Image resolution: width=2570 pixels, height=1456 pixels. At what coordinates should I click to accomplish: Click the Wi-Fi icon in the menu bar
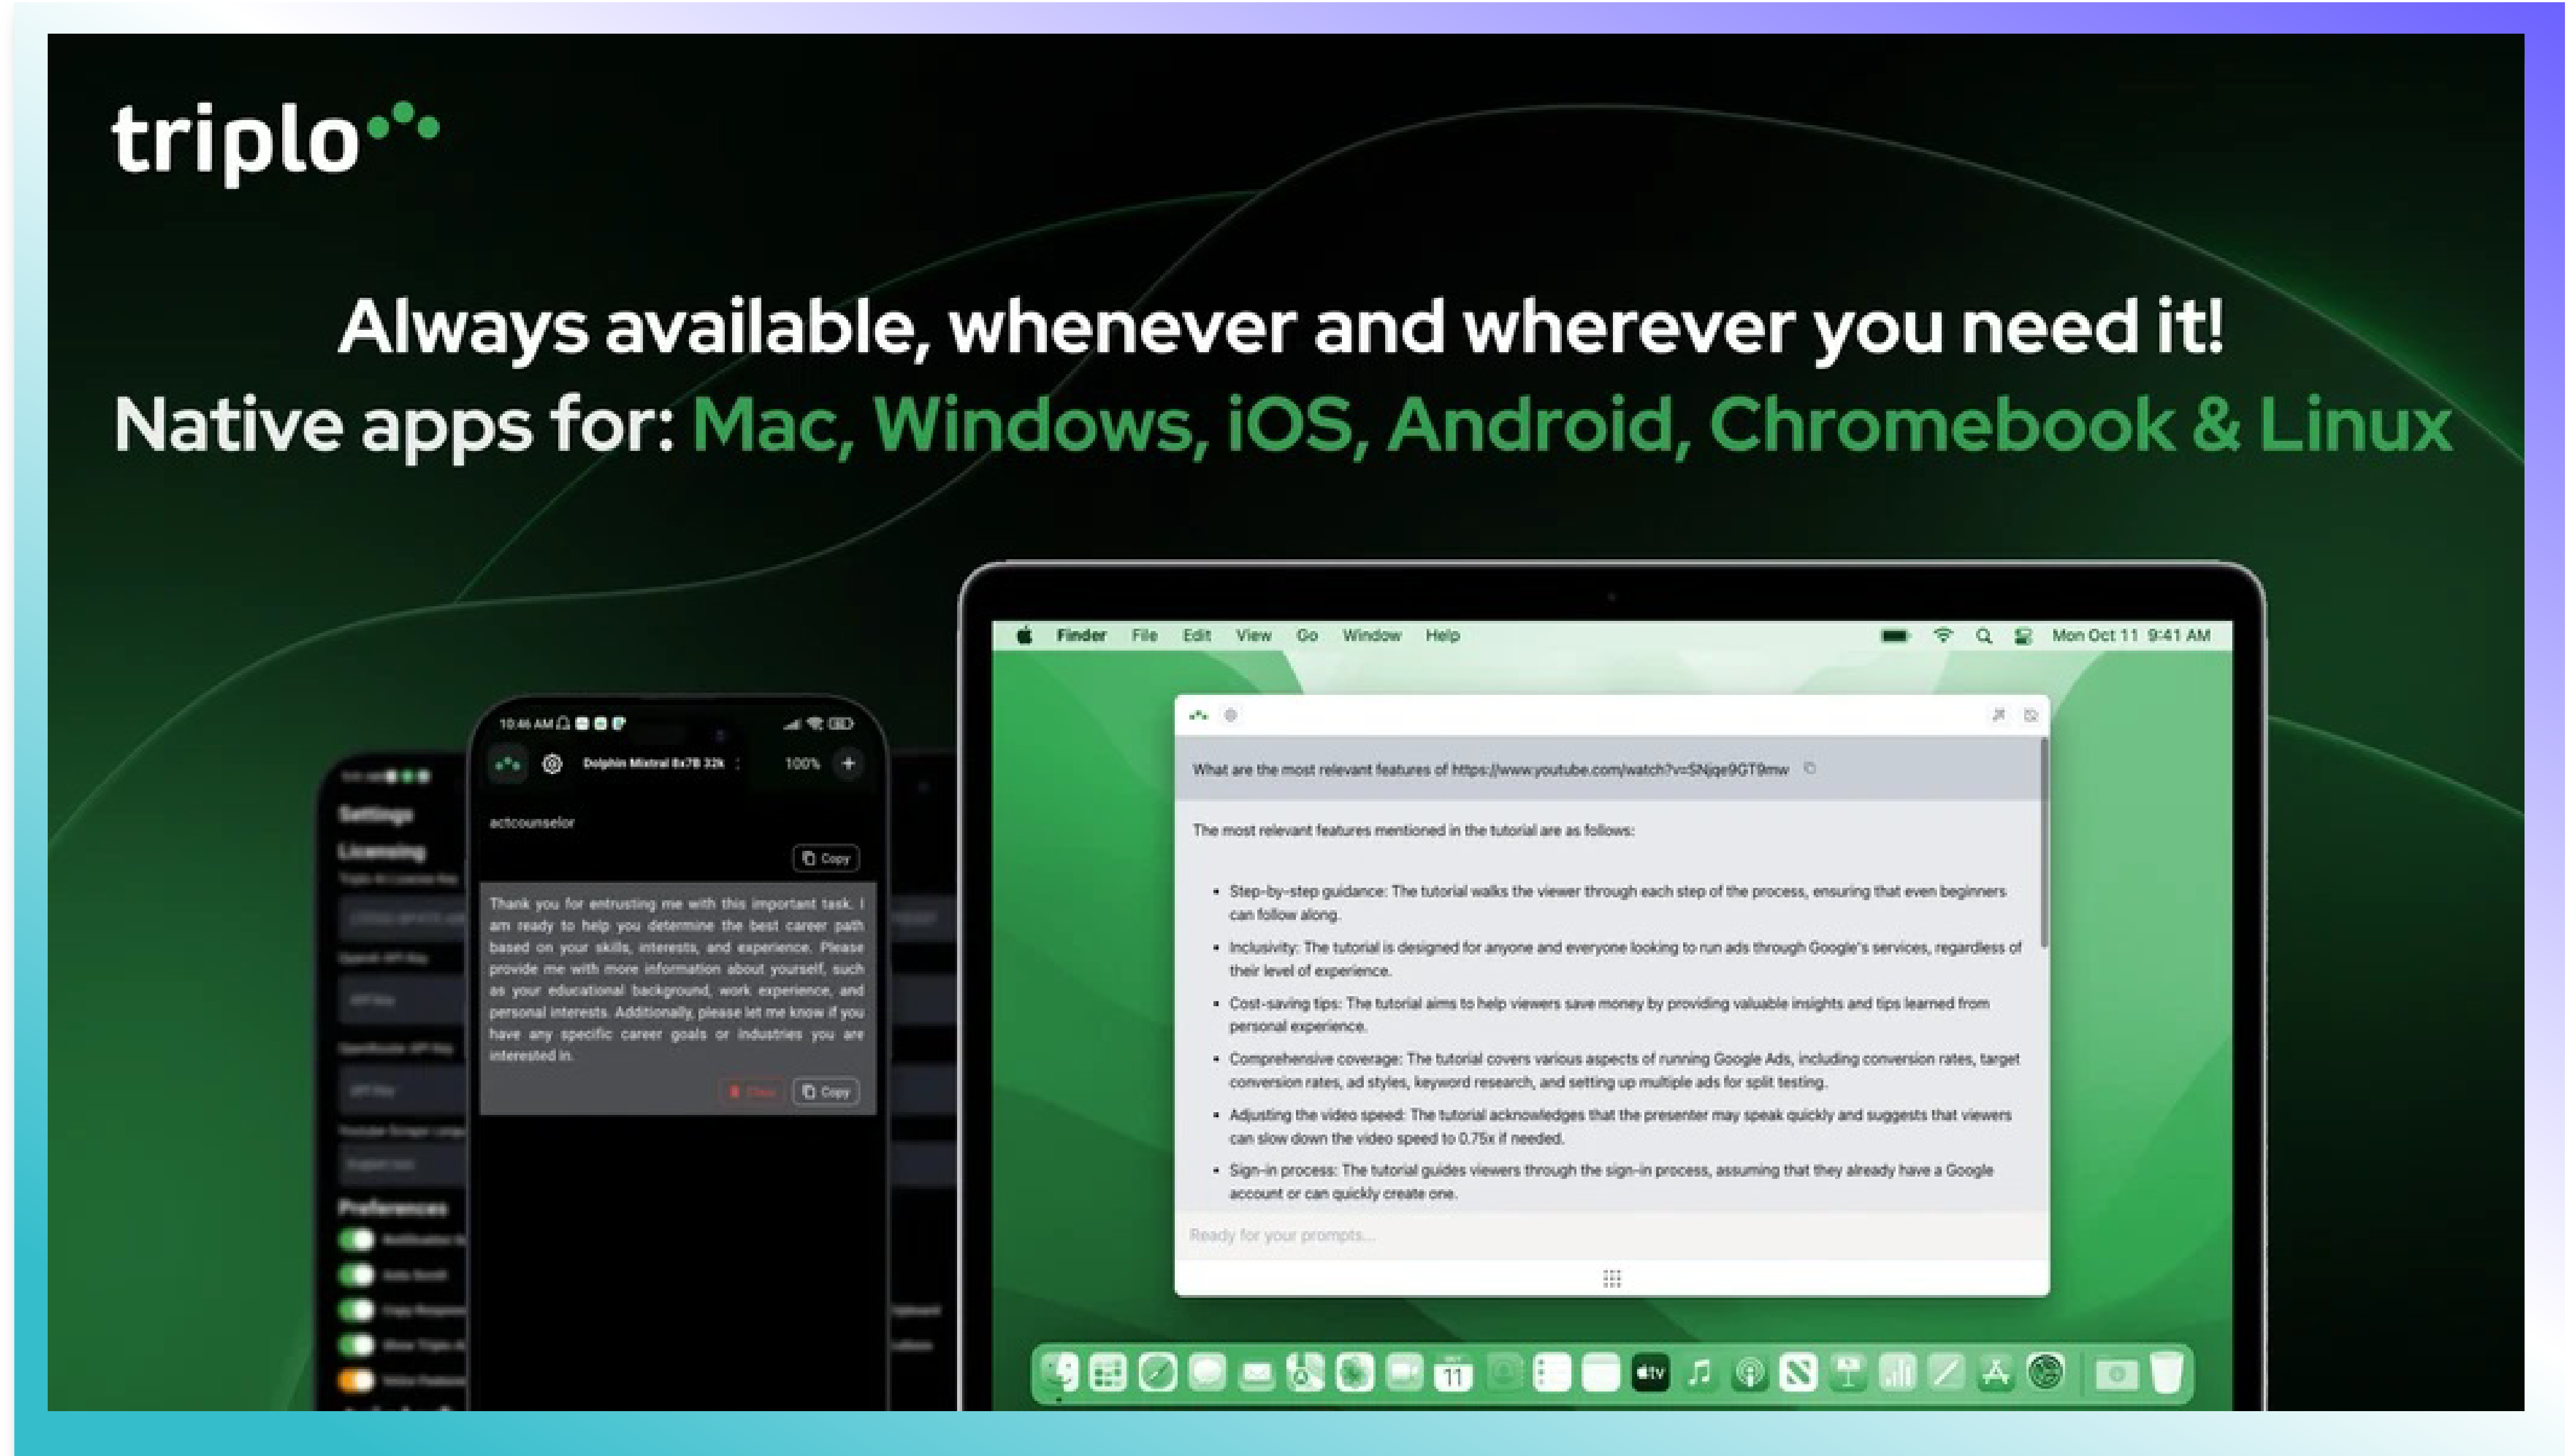[1943, 635]
